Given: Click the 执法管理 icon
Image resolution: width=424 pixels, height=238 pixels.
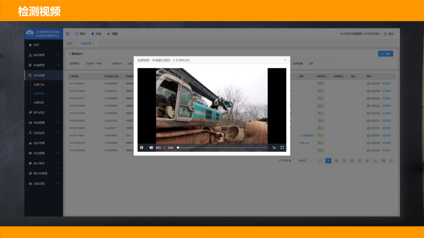Looking at the screenshot, I should click(30, 153).
